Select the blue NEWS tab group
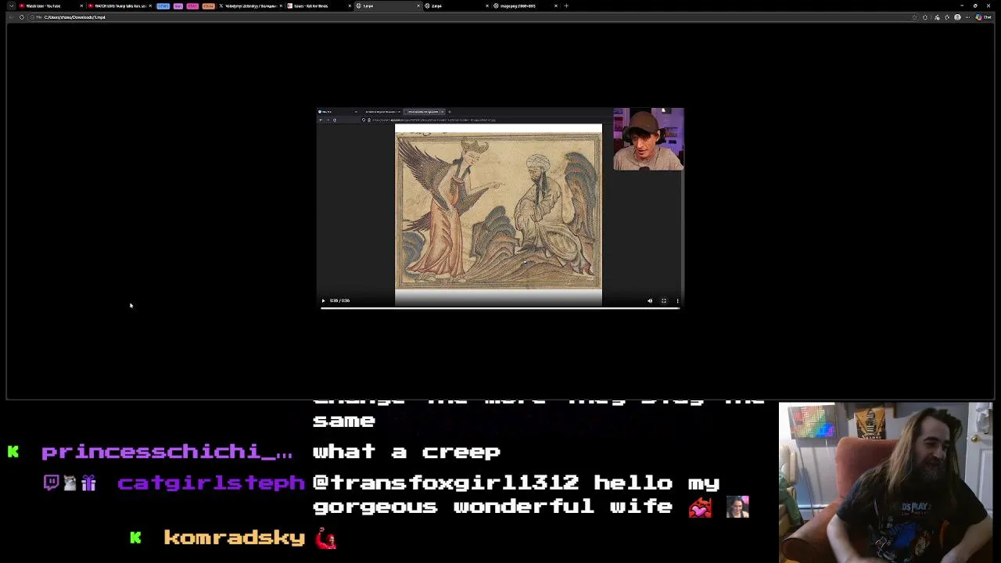The width and height of the screenshot is (1001, 563). [x=163, y=5]
